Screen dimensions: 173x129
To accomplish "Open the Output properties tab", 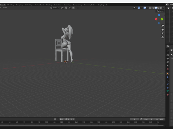I will pos(168,58).
